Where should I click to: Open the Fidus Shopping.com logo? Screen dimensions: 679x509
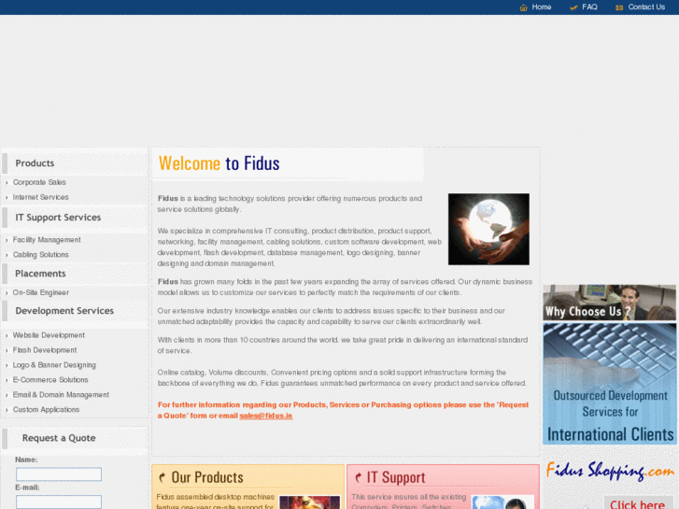pyautogui.click(x=610, y=471)
